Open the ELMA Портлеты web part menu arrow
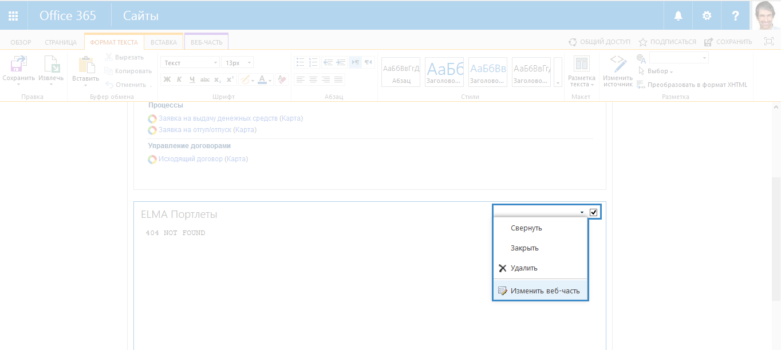The height and width of the screenshot is (350, 781). coord(582,213)
